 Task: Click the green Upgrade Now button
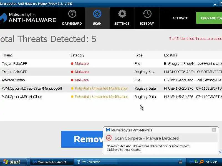click(209, 18)
